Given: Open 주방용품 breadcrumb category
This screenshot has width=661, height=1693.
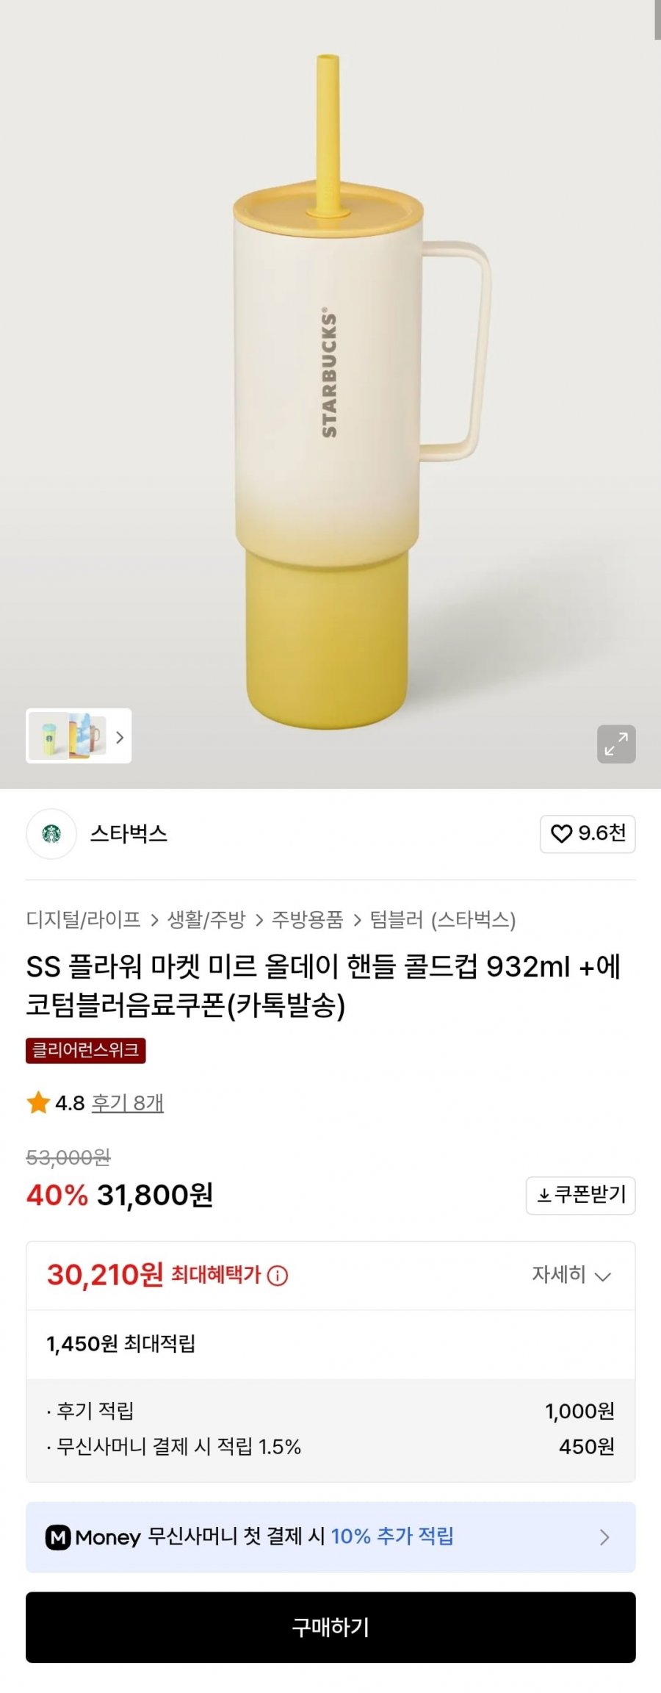Looking at the screenshot, I should point(308,920).
